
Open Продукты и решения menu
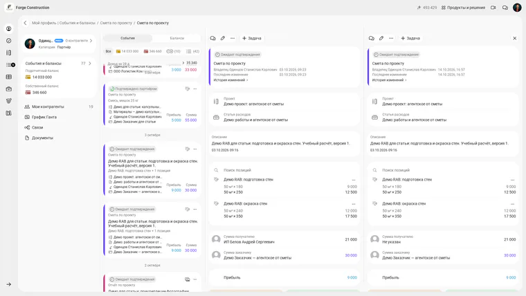[x=463, y=8]
